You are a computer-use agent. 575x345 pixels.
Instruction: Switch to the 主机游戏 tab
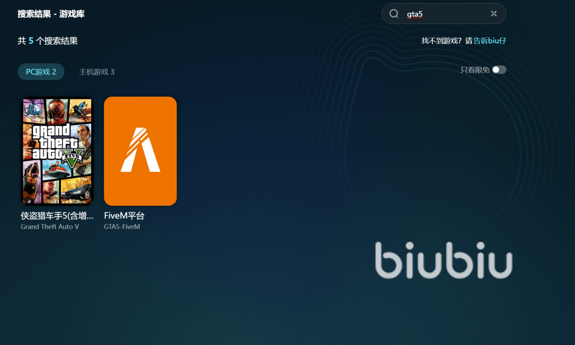(97, 72)
